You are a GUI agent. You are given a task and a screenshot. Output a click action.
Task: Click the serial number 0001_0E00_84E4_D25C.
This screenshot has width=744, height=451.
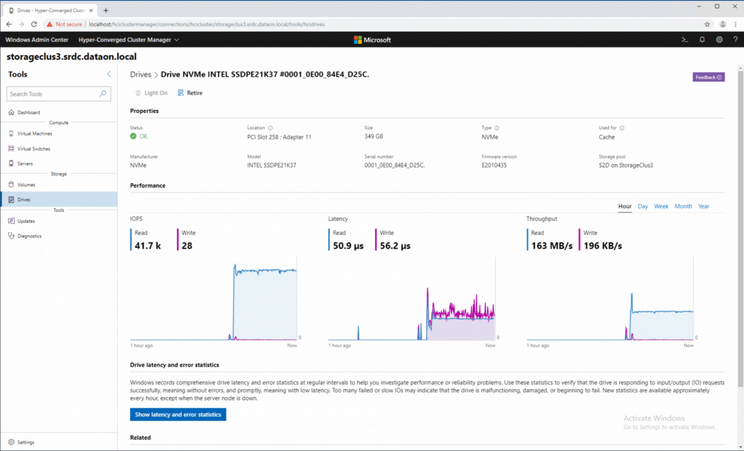395,165
